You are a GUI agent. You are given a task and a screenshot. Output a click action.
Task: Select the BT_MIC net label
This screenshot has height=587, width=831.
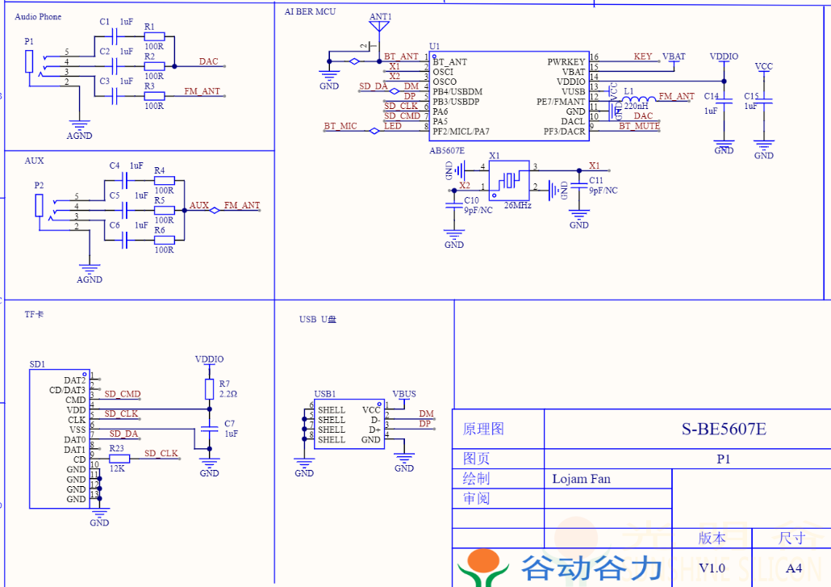point(340,126)
